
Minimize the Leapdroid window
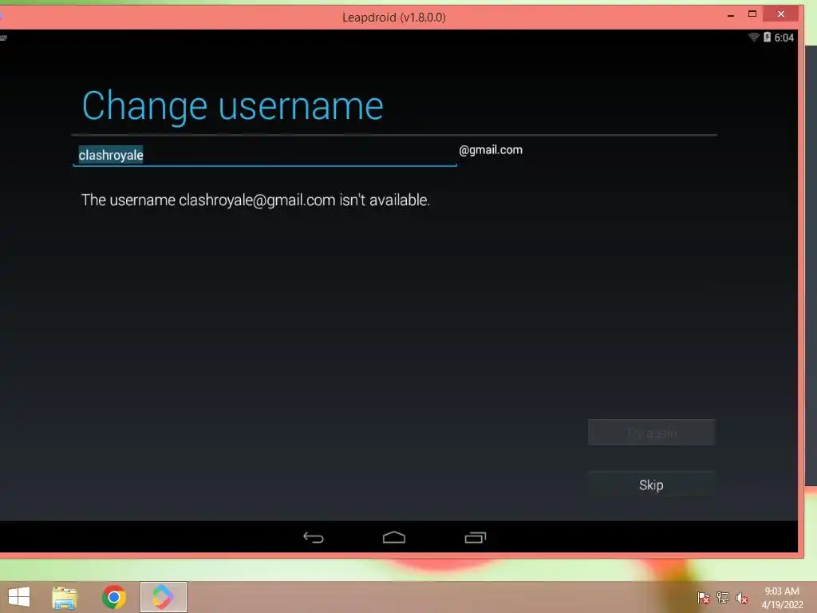[731, 14]
